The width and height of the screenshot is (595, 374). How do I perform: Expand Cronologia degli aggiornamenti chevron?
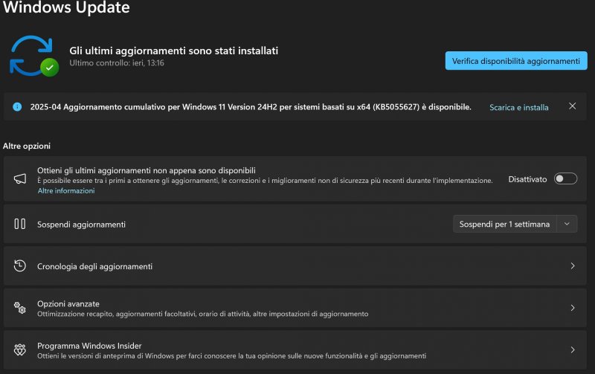pos(573,266)
